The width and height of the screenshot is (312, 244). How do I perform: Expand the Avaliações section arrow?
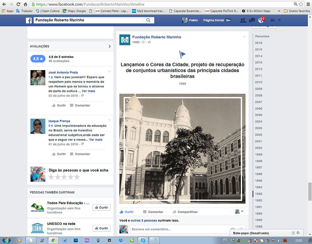[110, 46]
